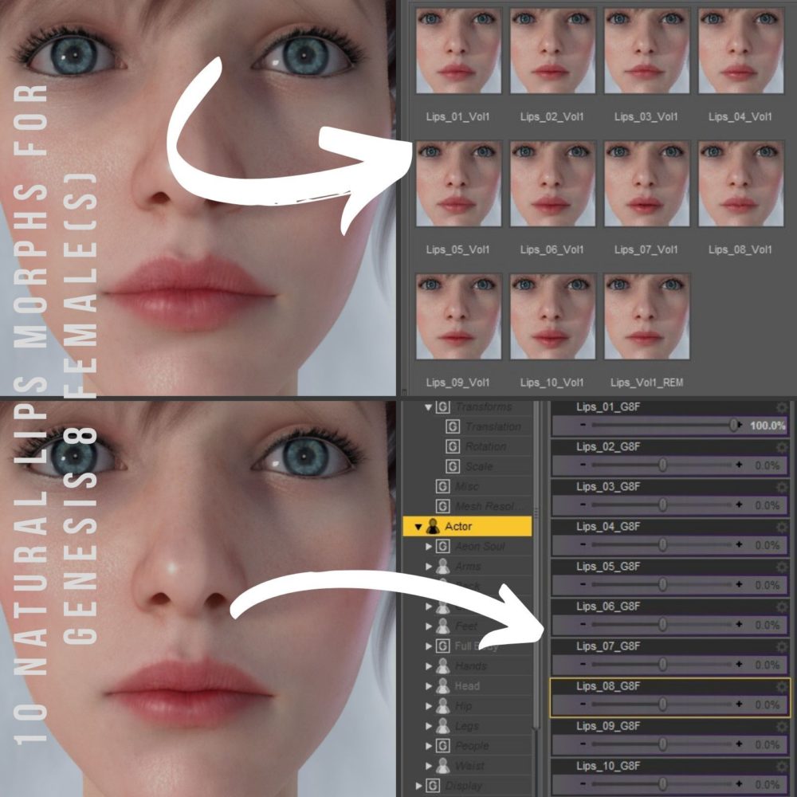Select the Waist label in the tree

coord(469,765)
